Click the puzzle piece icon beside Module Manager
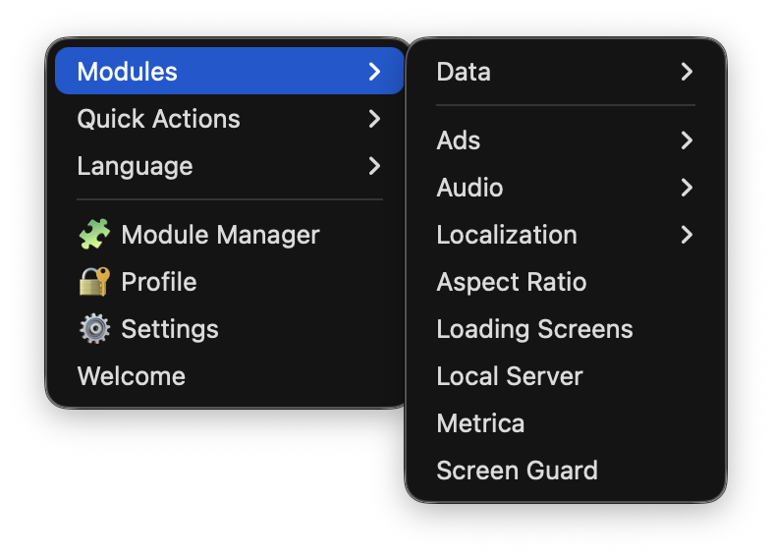Screen dimensions: 772x556 [94, 235]
